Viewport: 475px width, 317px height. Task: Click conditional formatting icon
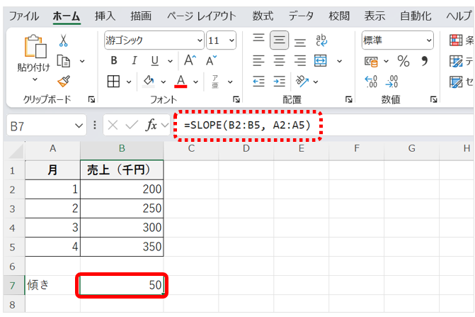(456, 40)
